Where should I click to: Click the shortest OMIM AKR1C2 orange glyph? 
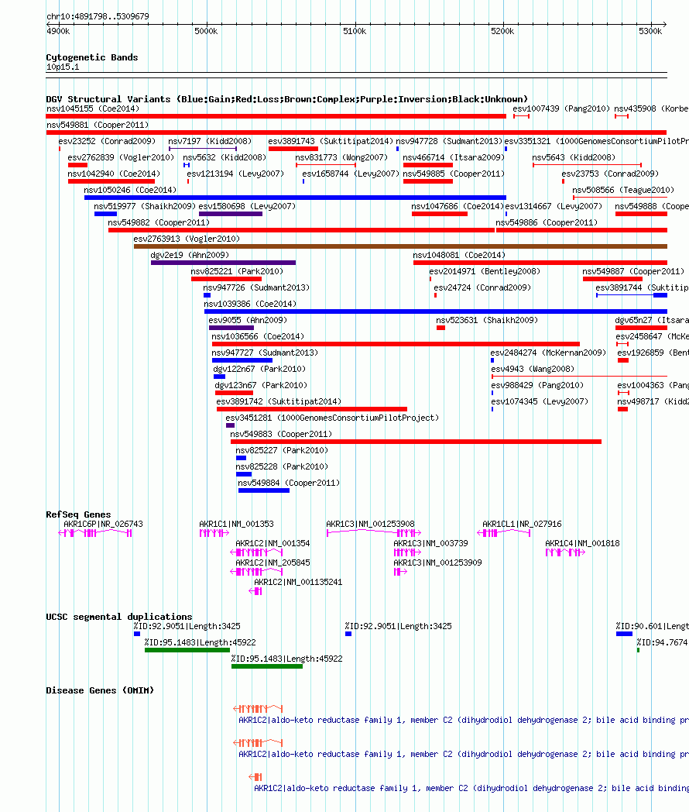tap(255, 777)
